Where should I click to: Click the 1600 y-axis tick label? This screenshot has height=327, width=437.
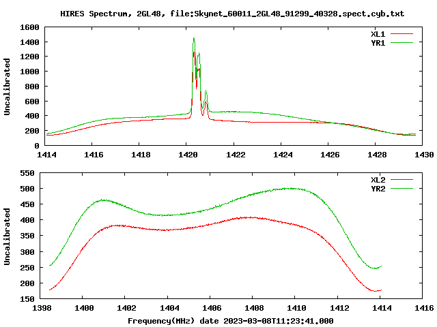click(29, 27)
